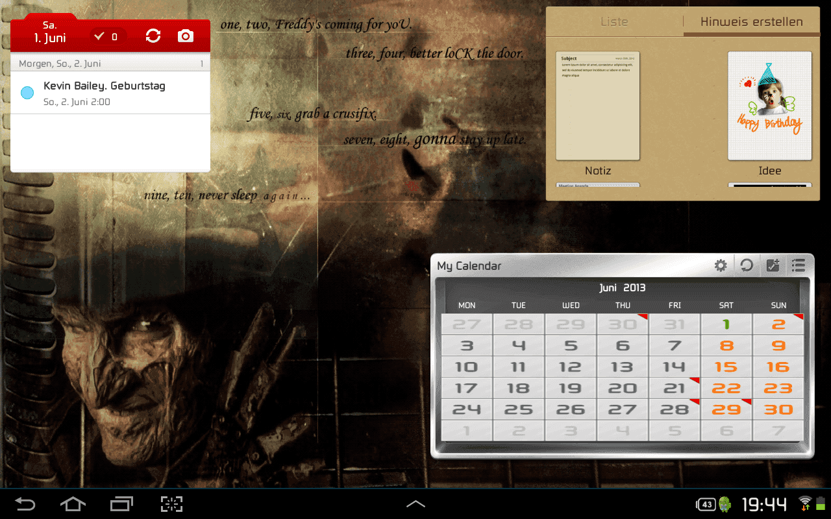Viewport: 831px width, 519px height.
Task: Tap the screenshot capture icon
Action: tap(171, 504)
